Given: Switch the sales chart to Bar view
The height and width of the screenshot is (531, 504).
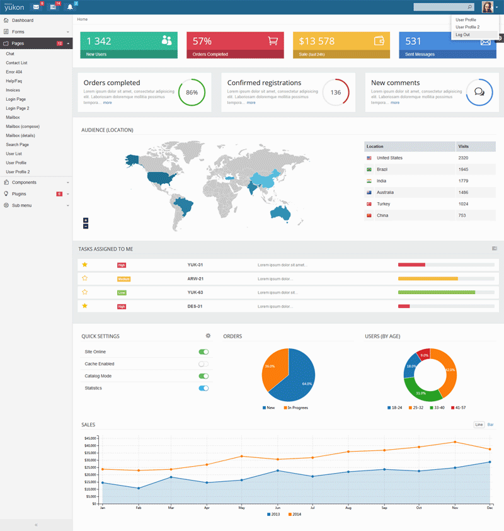Looking at the screenshot, I should (x=490, y=424).
